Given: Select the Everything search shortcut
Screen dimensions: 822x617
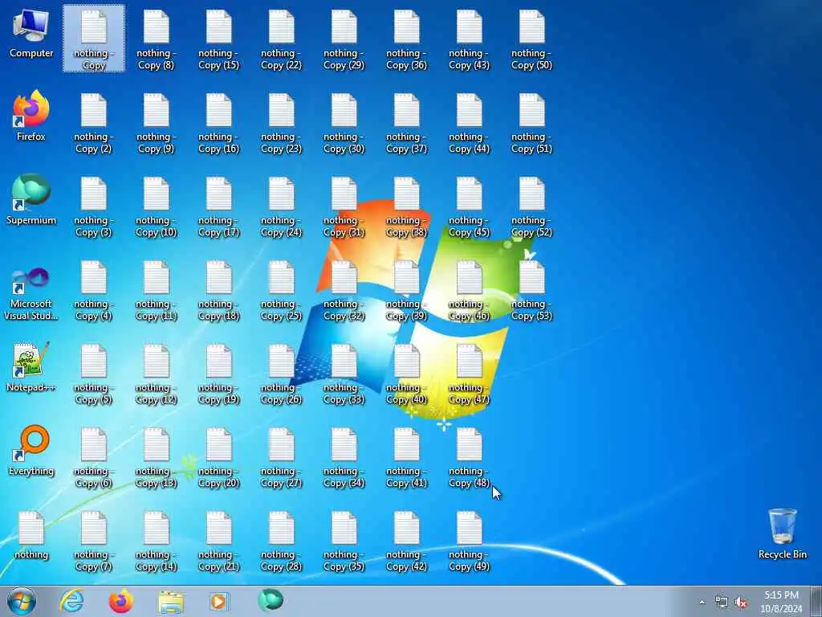Looking at the screenshot, I should [31, 452].
